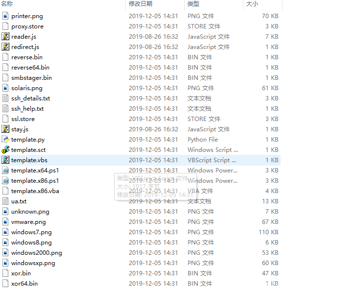Click the template.x64.ps1 PowerShell icon
The width and height of the screenshot is (355, 294).
(5, 171)
